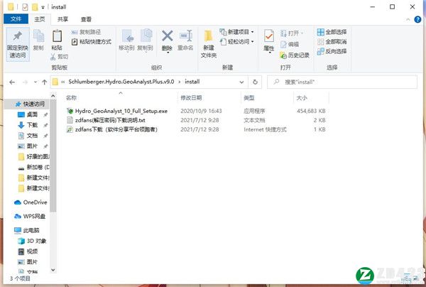Click the sidebar scroll up arrow

pyautogui.click(x=53, y=96)
